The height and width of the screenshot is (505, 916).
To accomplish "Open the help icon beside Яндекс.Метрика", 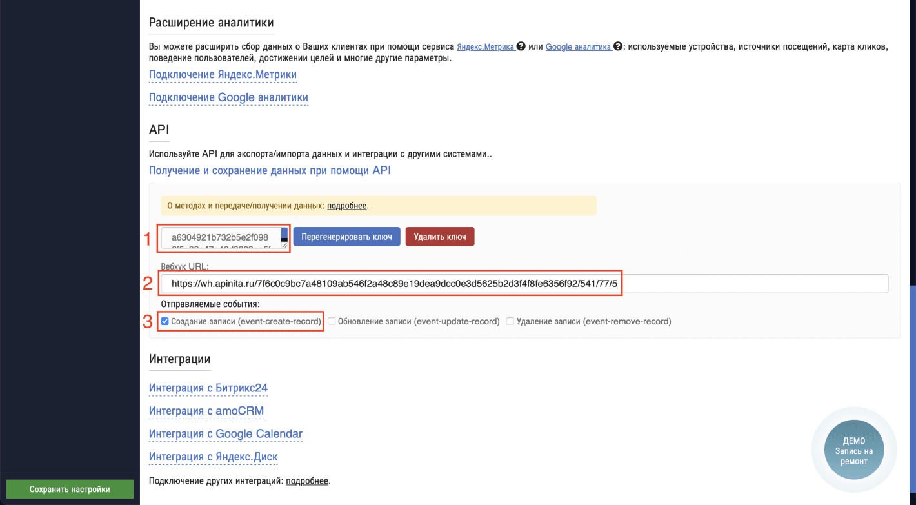I will [519, 46].
